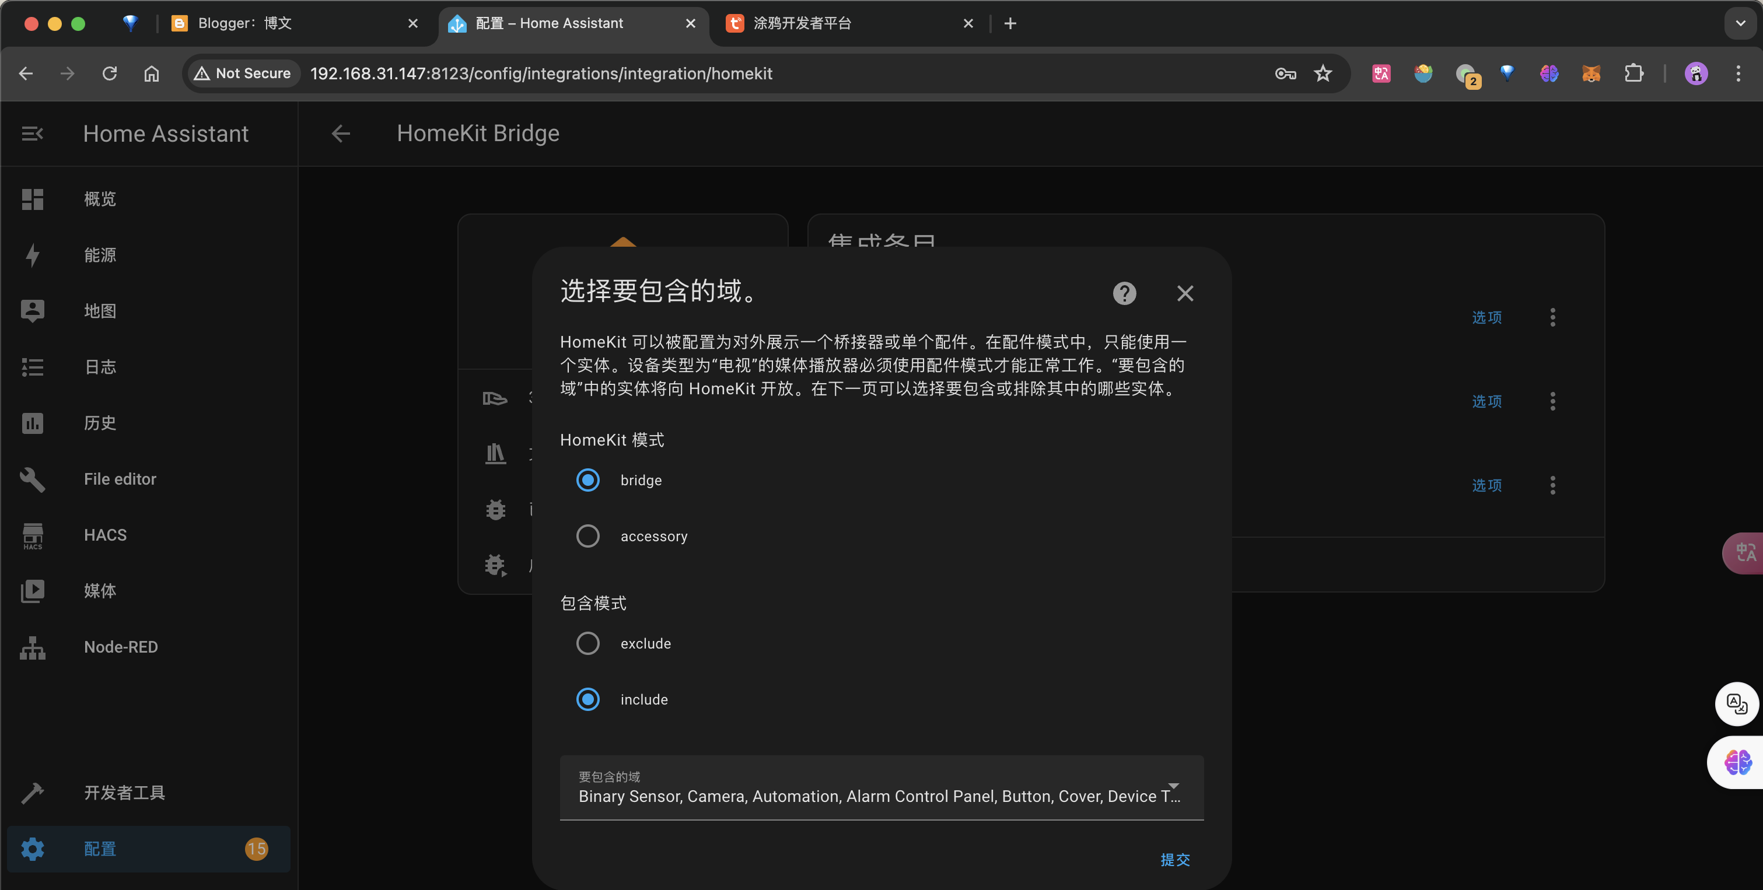Open the 能源 energy panel
This screenshot has height=890, width=1763.
100,255
